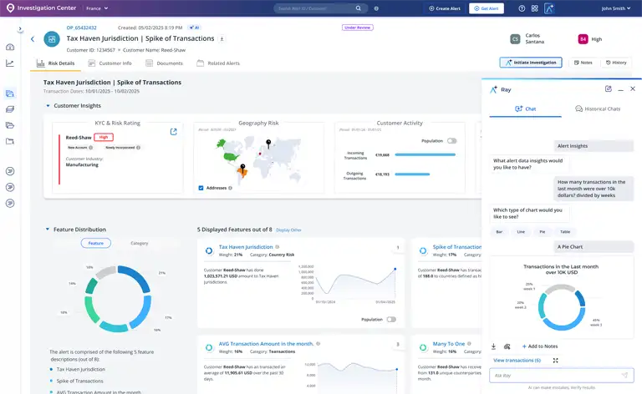Toggle Population switch in Customer Activity
Image resolution: width=642 pixels, height=394 pixels.
click(x=451, y=141)
